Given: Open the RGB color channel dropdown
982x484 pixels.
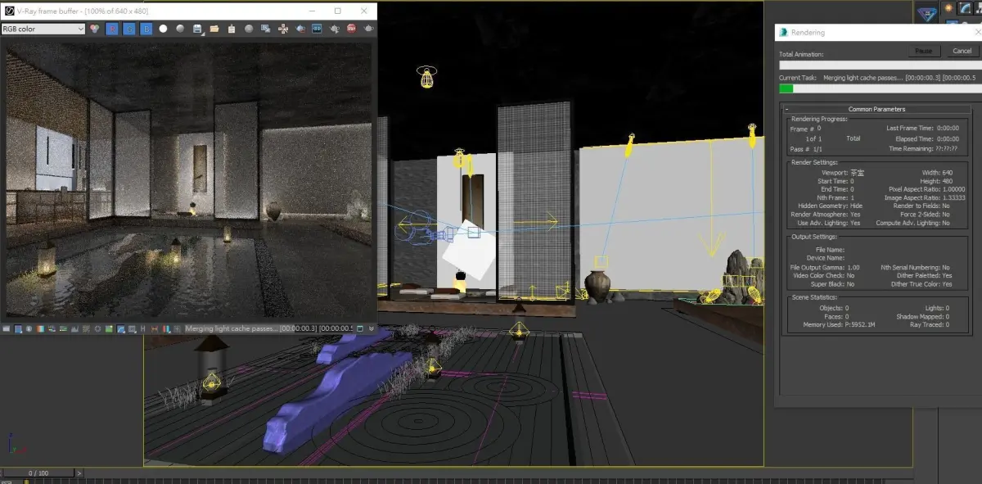Looking at the screenshot, I should coord(43,29).
